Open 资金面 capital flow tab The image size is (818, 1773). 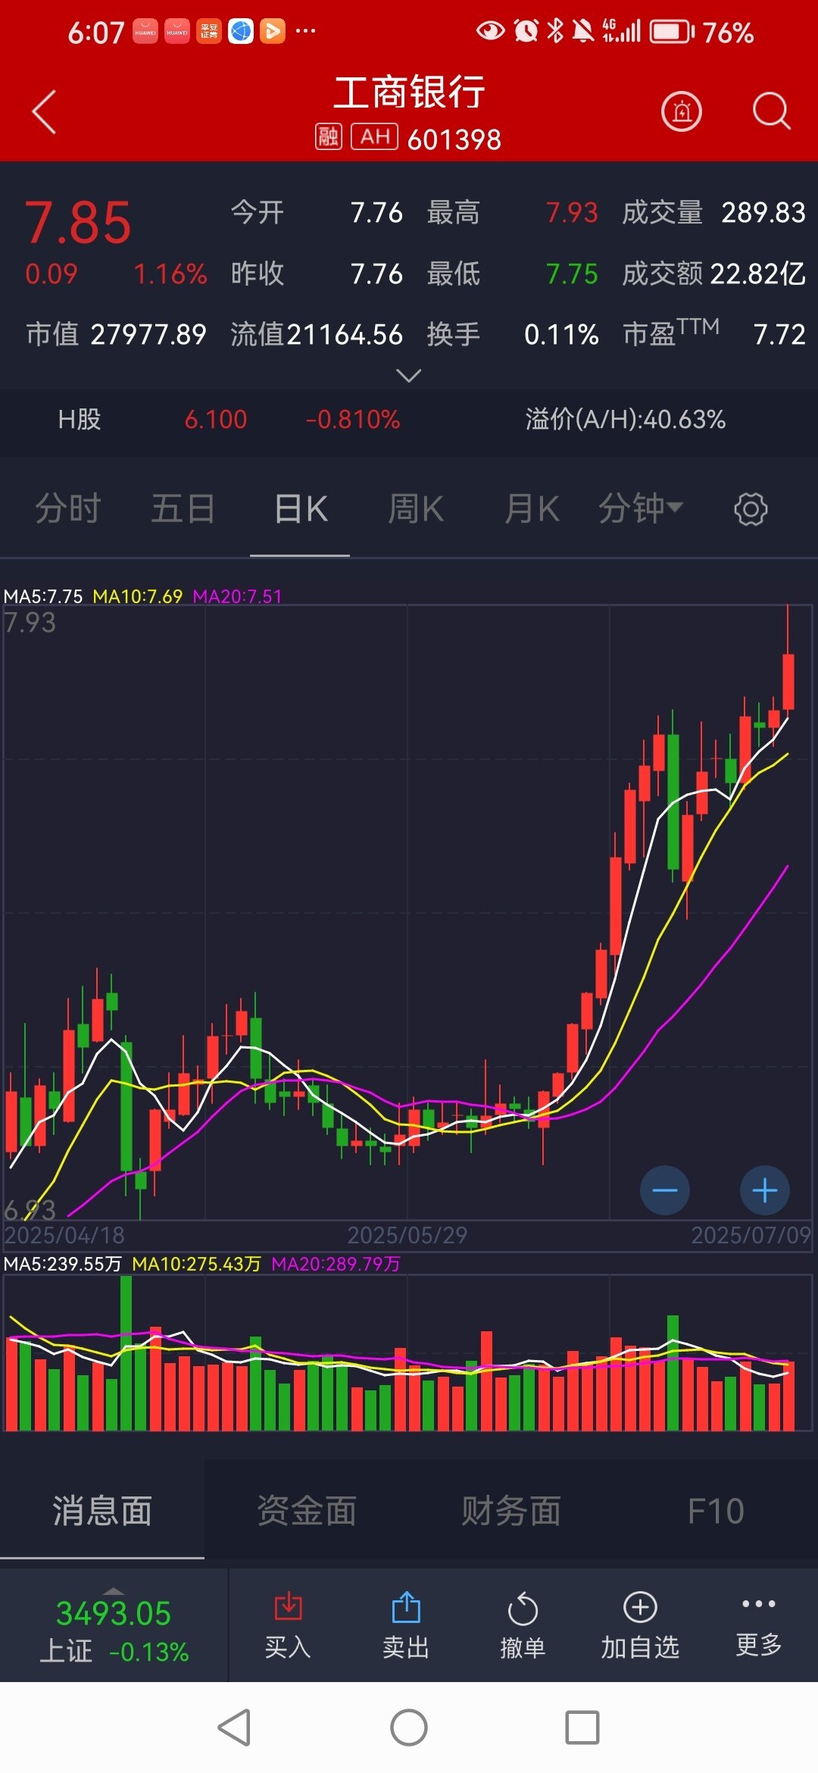tap(307, 1511)
